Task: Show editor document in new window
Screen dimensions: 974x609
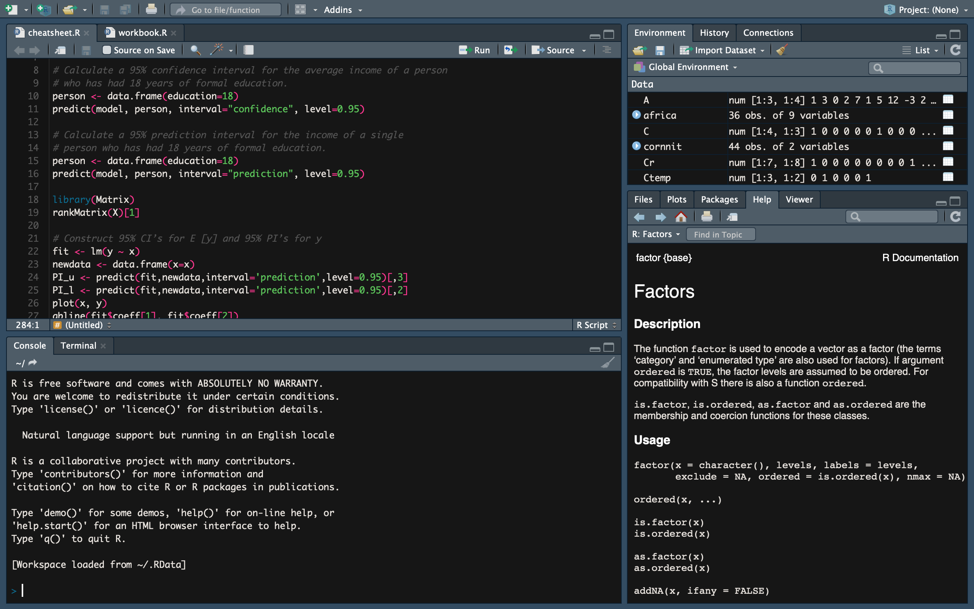Action: coord(60,50)
